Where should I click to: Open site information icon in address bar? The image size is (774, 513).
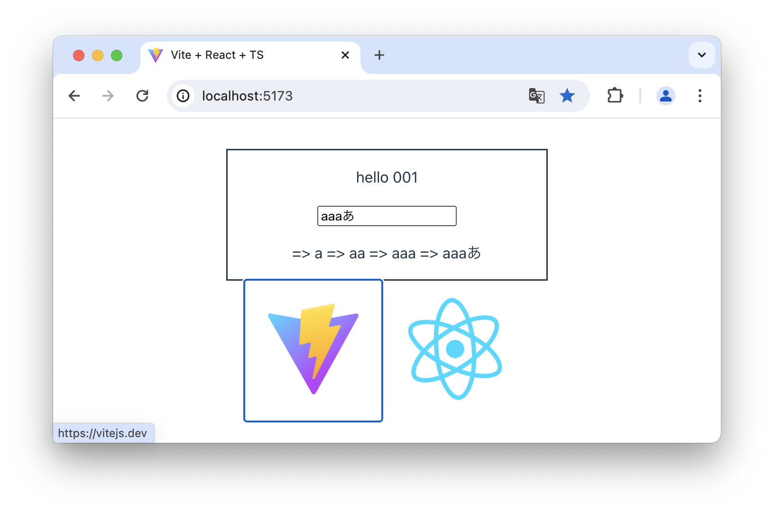pos(183,96)
